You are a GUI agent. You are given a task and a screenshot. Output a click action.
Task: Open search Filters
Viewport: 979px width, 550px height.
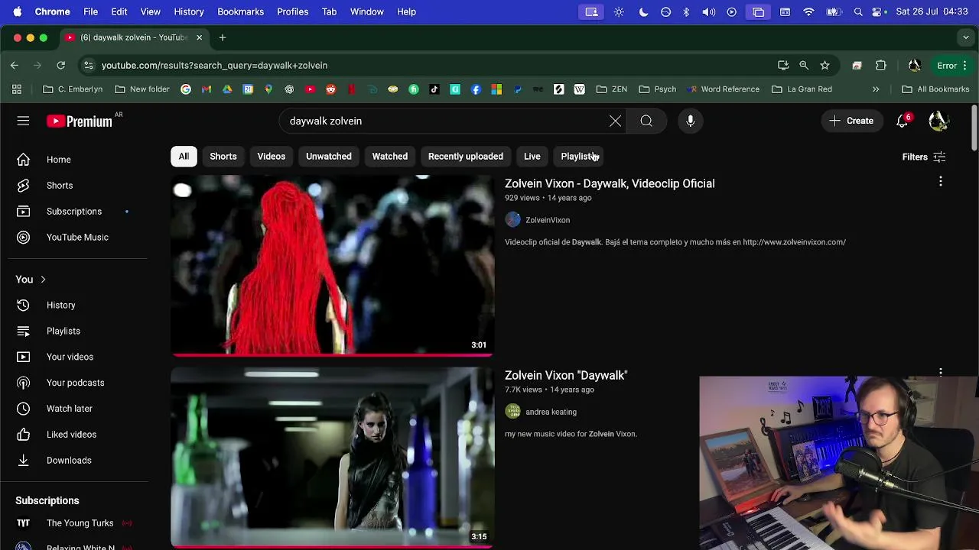(x=924, y=157)
